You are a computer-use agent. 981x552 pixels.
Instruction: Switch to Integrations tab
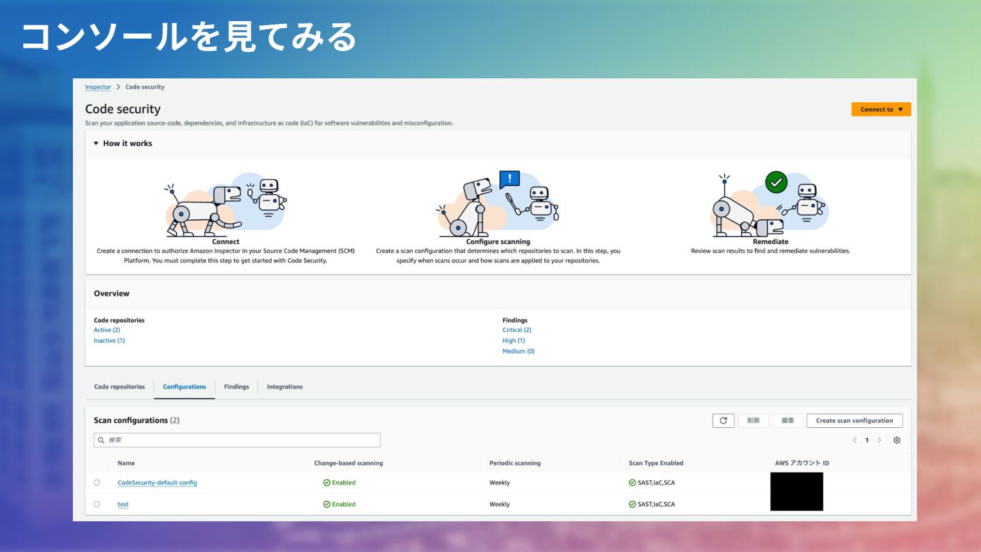pyautogui.click(x=285, y=386)
